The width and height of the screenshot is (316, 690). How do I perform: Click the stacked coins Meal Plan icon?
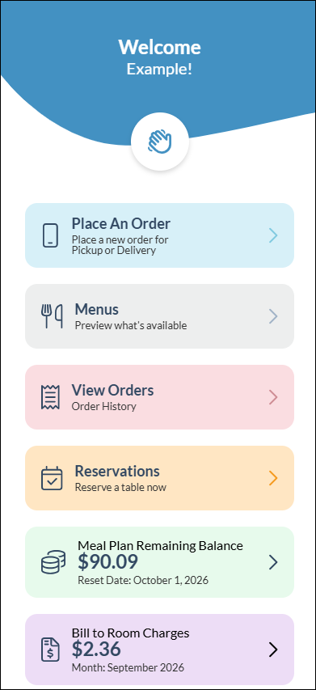click(x=53, y=562)
